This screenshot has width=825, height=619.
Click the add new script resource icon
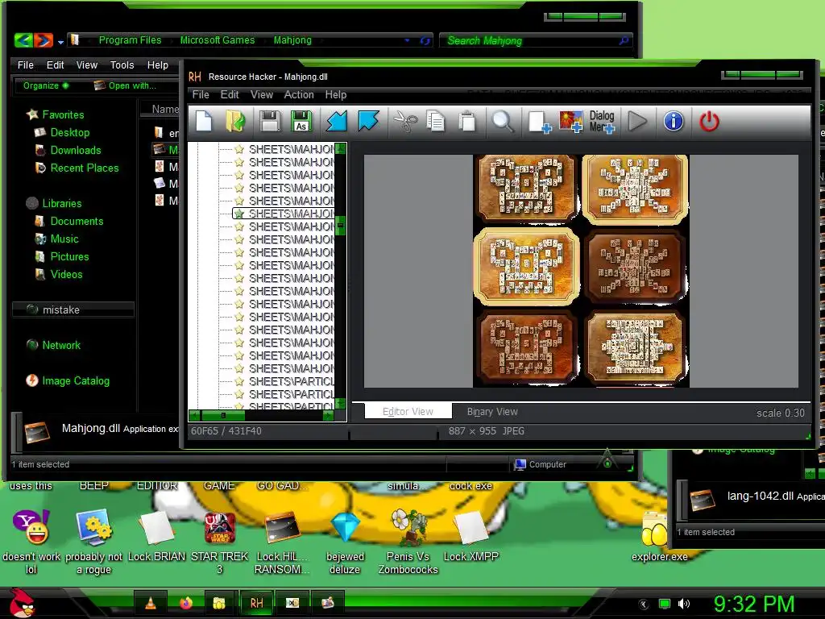pos(539,122)
